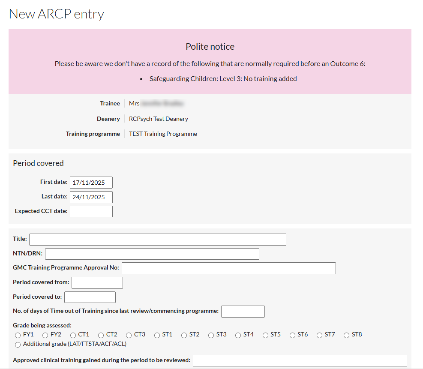
Task: Click the First date field
Action: (x=91, y=183)
